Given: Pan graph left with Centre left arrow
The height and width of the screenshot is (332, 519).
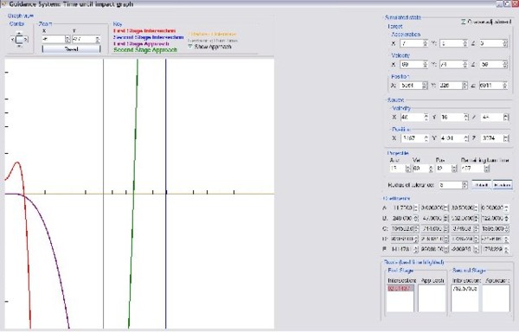Looking at the screenshot, I should click(13, 40).
